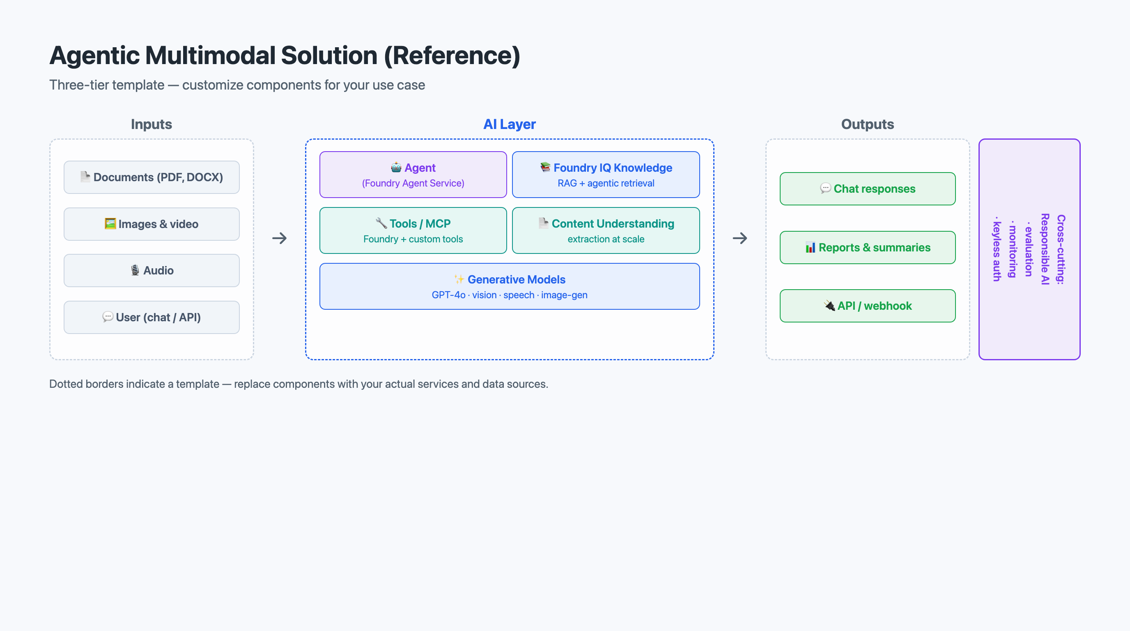This screenshot has height=631, width=1130.
Task: Click the bar chart icon beside Reports & summaries
Action: (x=810, y=247)
